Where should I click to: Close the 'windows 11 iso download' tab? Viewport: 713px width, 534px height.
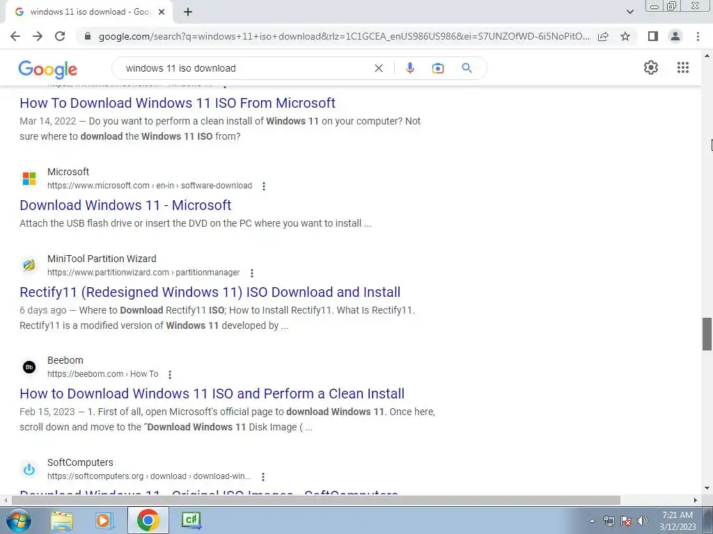click(162, 13)
